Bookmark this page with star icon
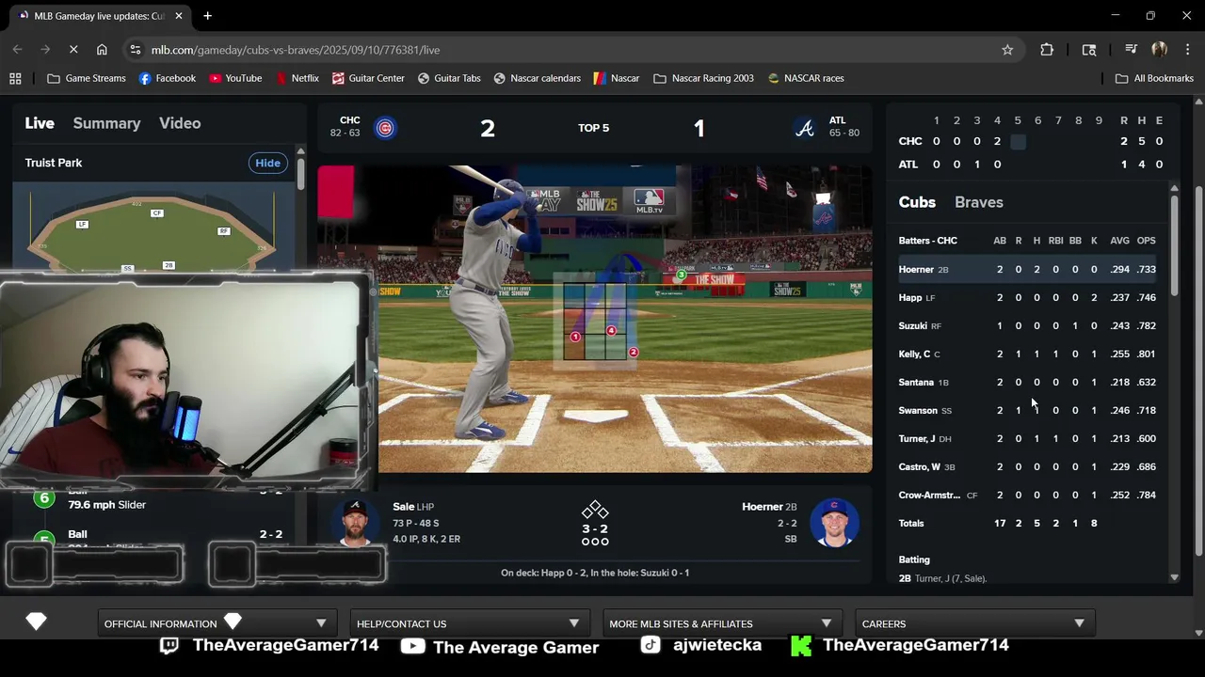Screen dimensions: 1205x677 coord(1007,50)
